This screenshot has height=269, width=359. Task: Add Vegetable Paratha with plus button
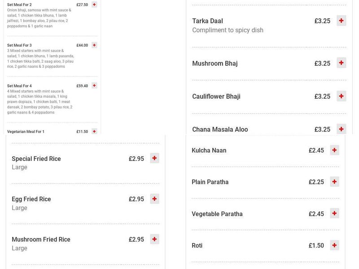point(334,214)
